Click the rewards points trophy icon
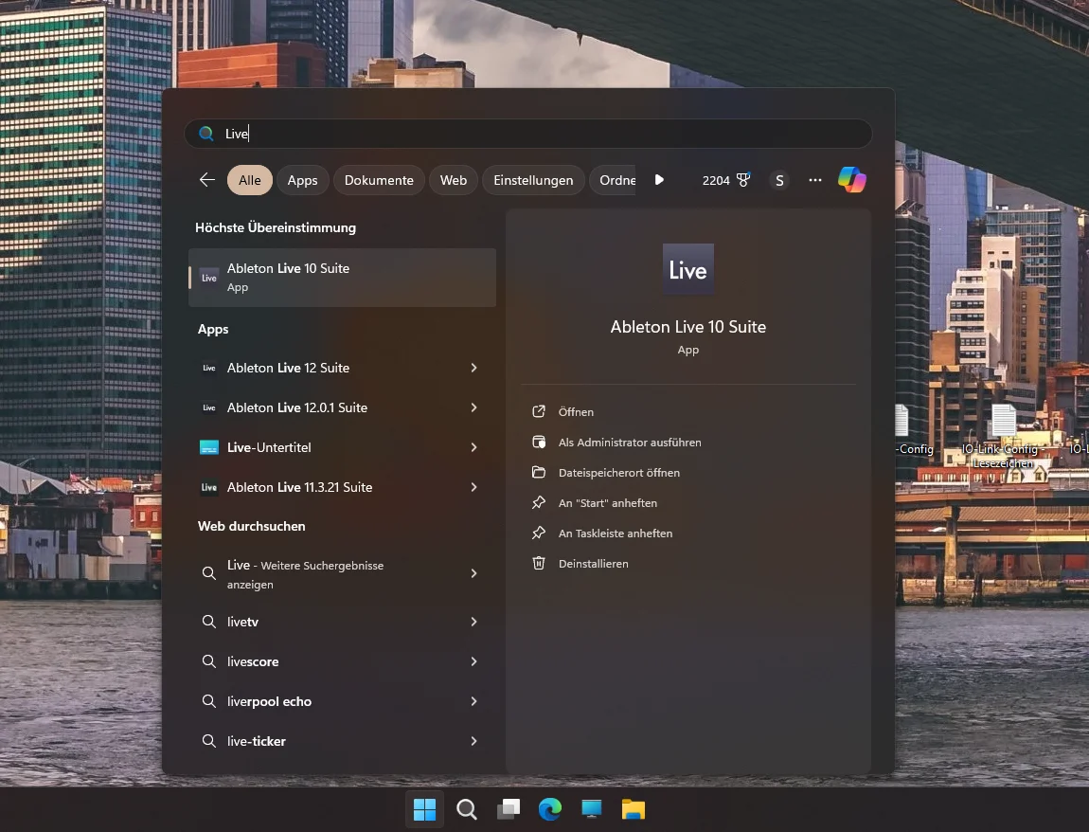The width and height of the screenshot is (1089, 832). pyautogui.click(x=743, y=180)
